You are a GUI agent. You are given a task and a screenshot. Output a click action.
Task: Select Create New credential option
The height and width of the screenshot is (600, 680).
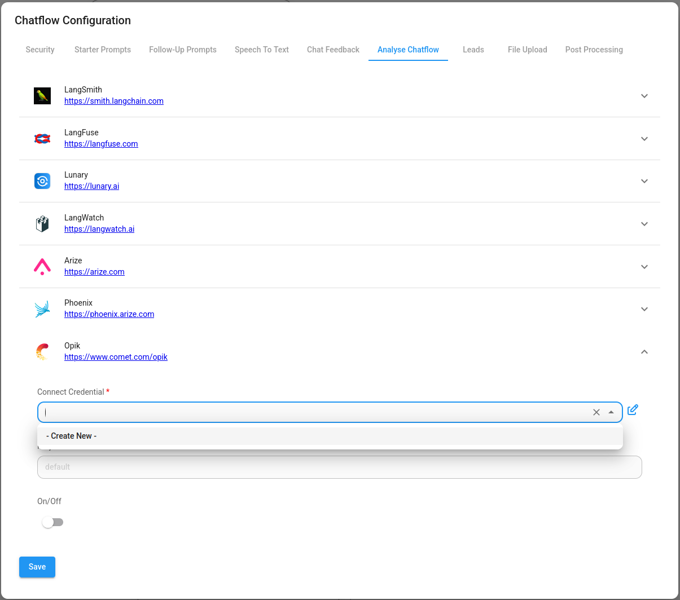click(x=71, y=435)
